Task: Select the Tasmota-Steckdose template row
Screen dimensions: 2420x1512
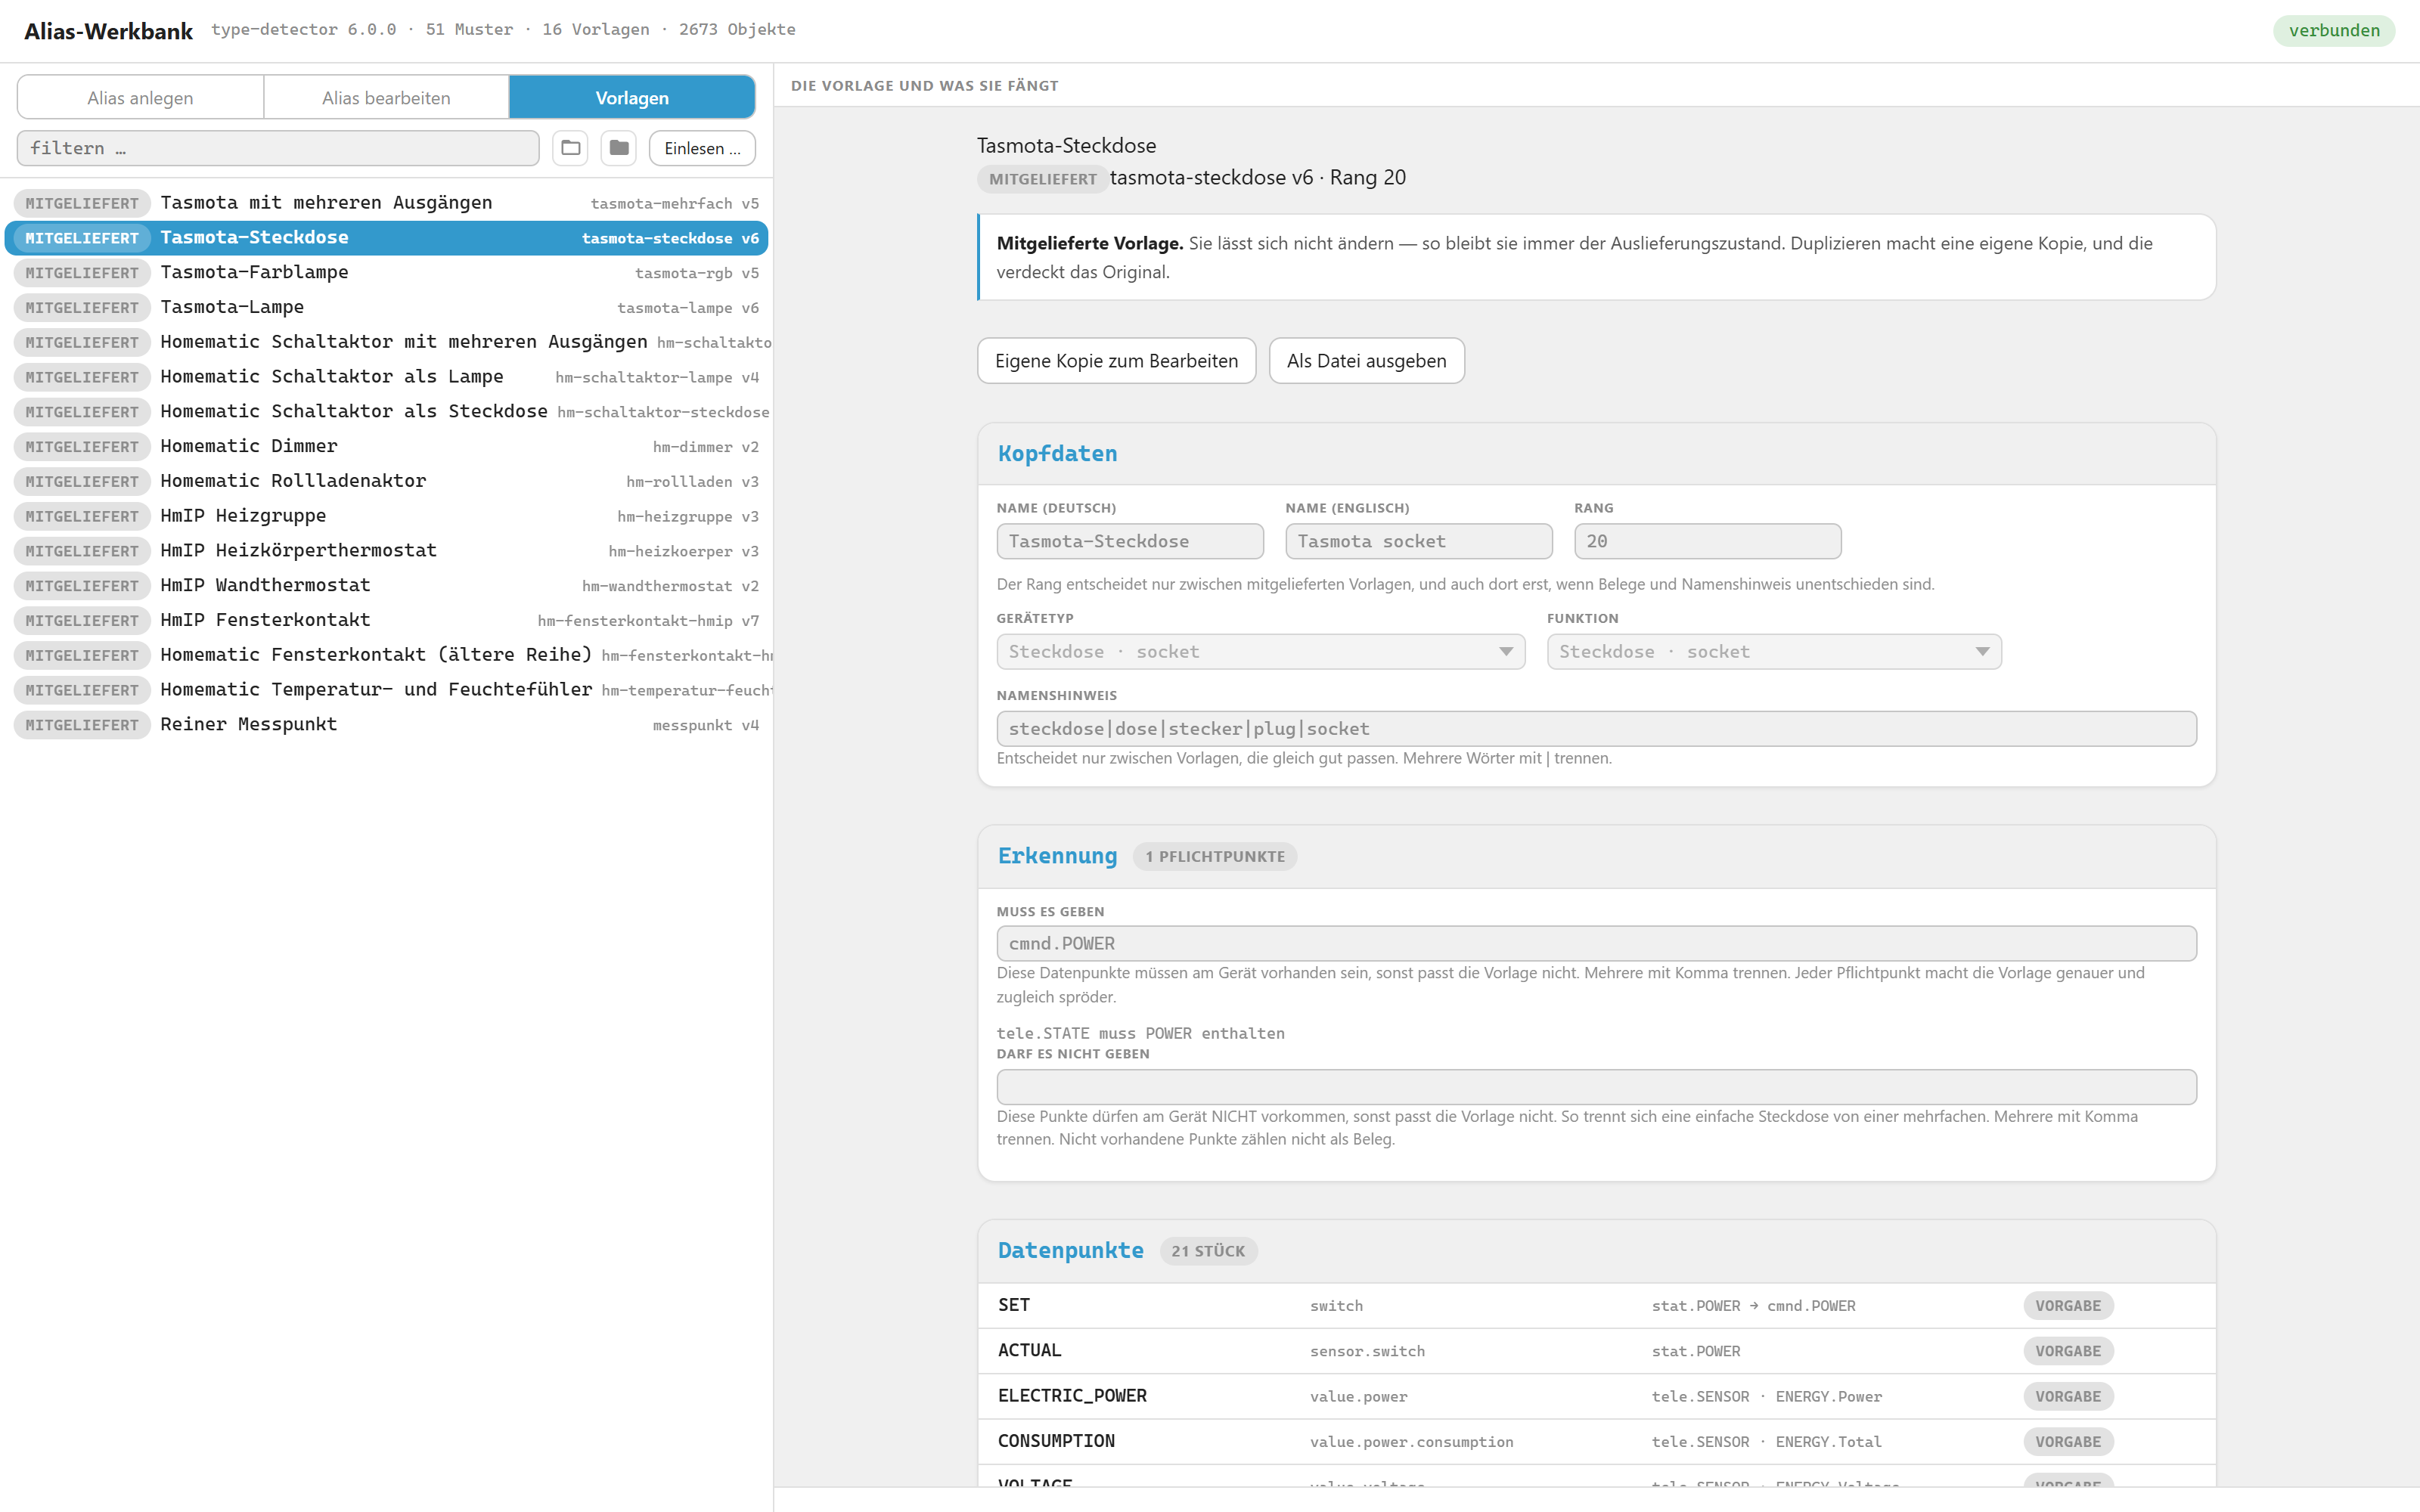Action: (386, 238)
